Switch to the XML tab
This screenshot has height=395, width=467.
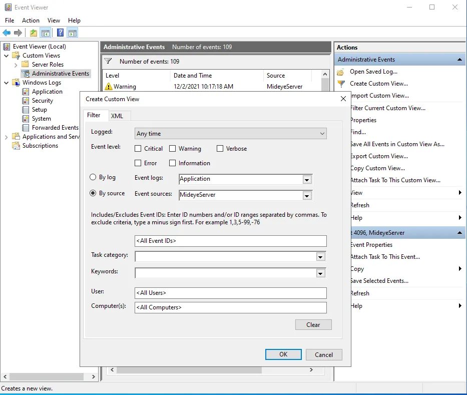(x=118, y=116)
